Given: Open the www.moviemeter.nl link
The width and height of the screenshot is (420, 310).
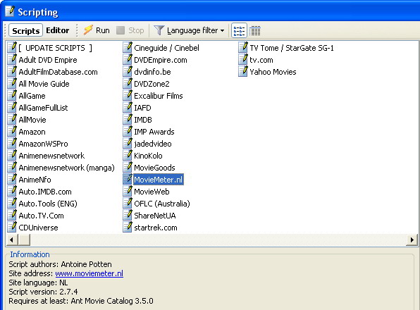Looking at the screenshot, I should pyautogui.click(x=89, y=273).
